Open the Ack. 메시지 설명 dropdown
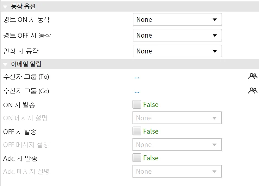 coord(177,171)
